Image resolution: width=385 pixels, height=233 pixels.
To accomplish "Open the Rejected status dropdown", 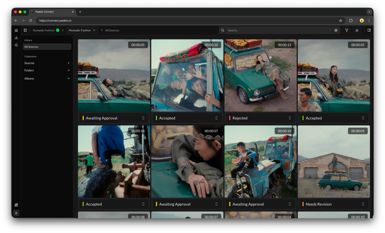I will tap(261, 118).
